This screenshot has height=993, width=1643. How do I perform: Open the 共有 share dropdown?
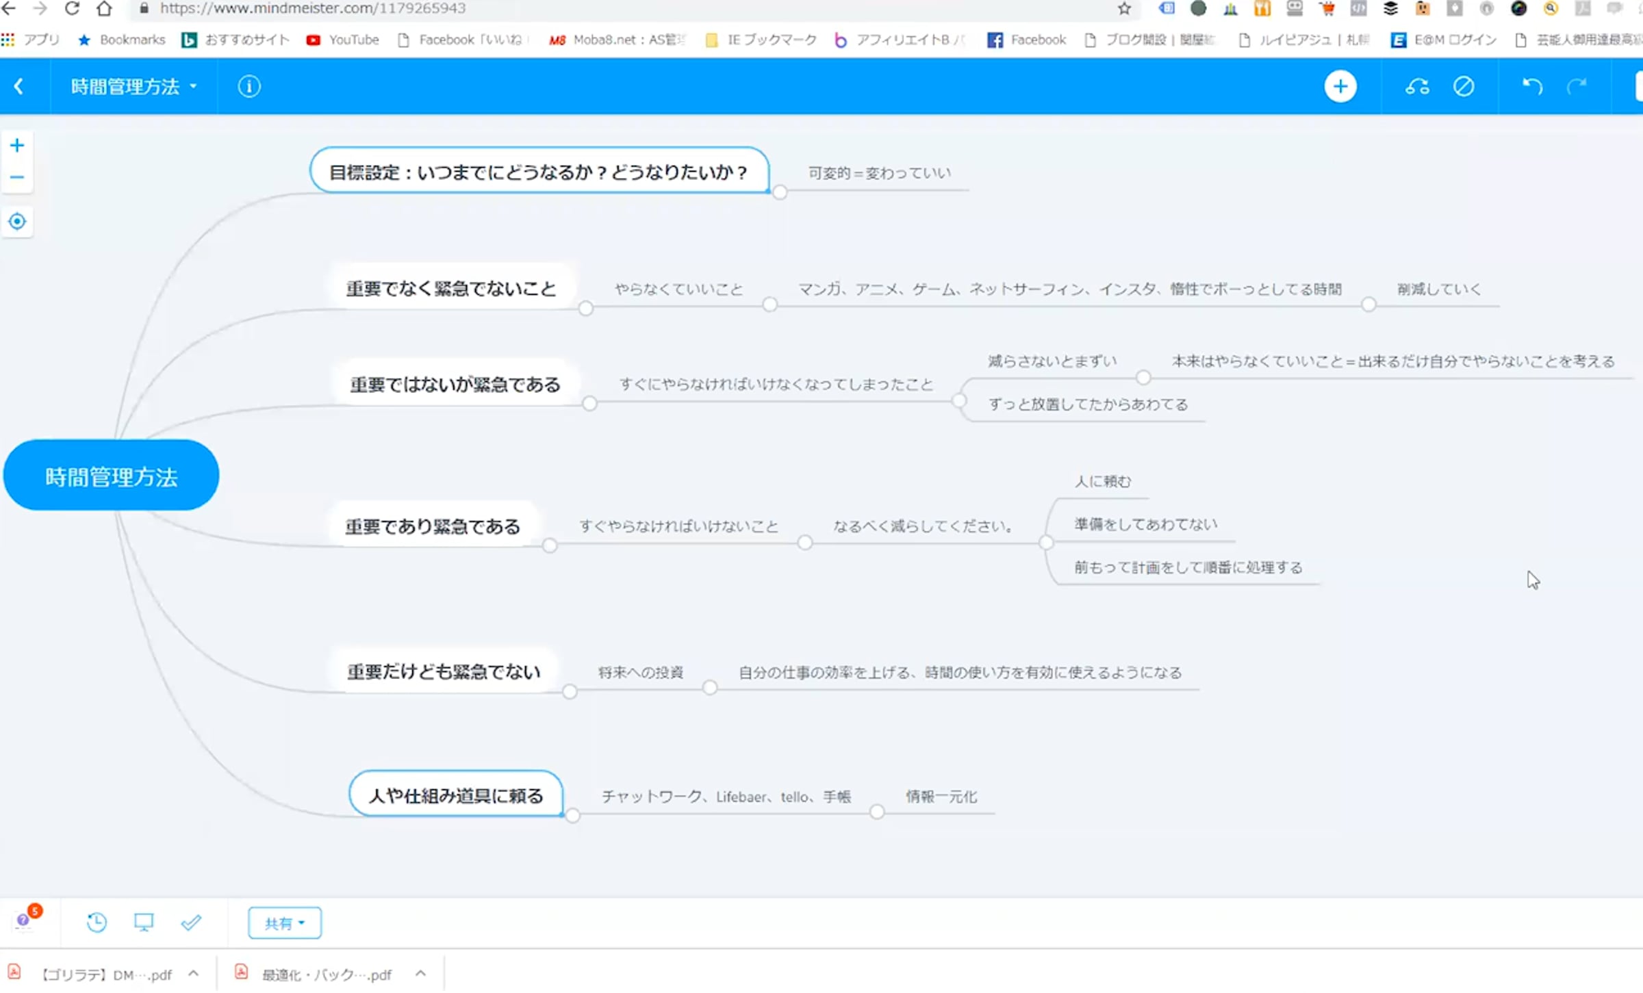[284, 923]
